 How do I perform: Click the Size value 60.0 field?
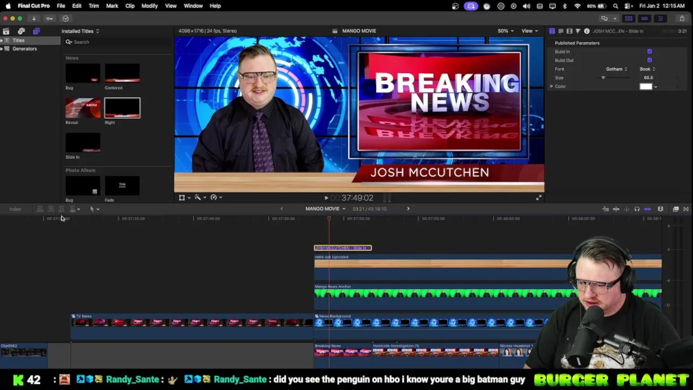pos(648,77)
